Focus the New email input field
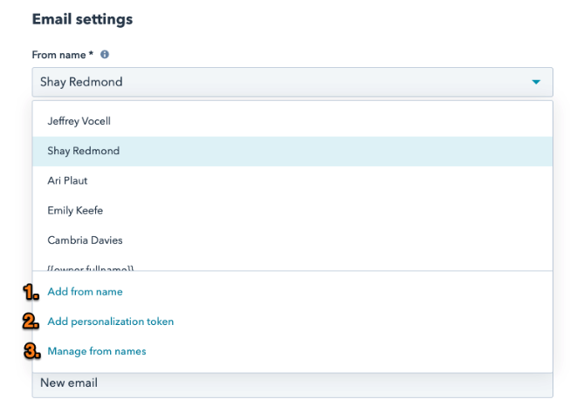This screenshot has width=570, height=406. pyautogui.click(x=292, y=383)
